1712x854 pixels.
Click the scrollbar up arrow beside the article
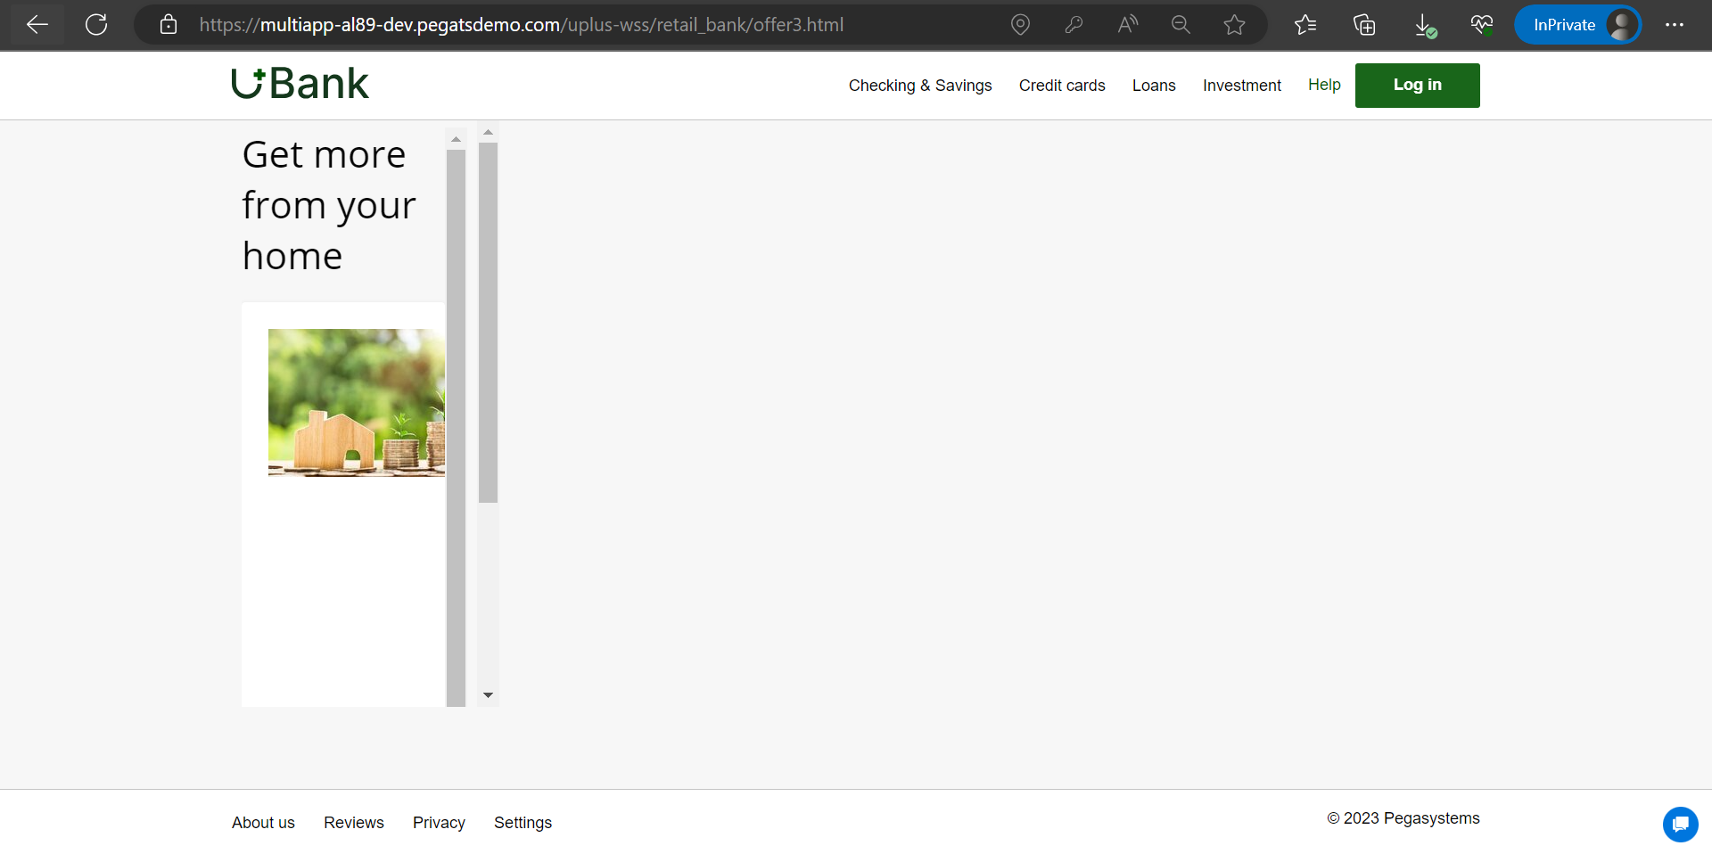tap(456, 137)
